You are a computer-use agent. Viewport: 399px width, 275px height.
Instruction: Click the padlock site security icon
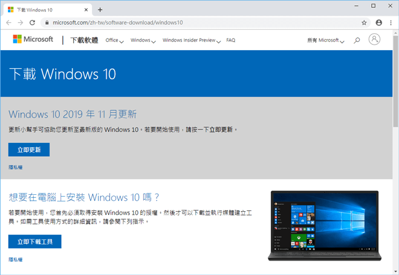pos(47,22)
